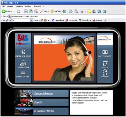Screen dimensions: 126x117
Task: Open the Modifica menu
Action: [x=10, y=6]
